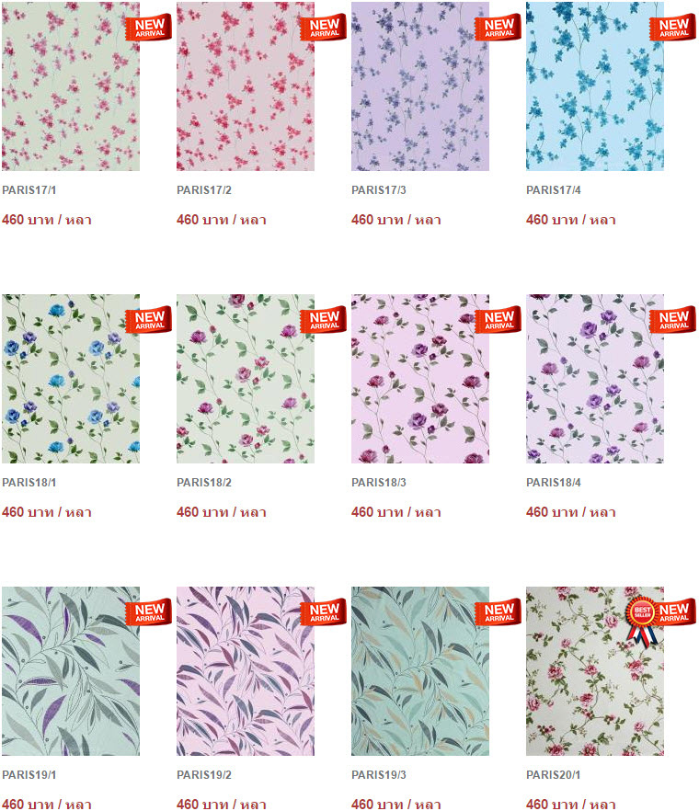Open the PARIS18/1 blue rose fabric image

click(x=71, y=379)
